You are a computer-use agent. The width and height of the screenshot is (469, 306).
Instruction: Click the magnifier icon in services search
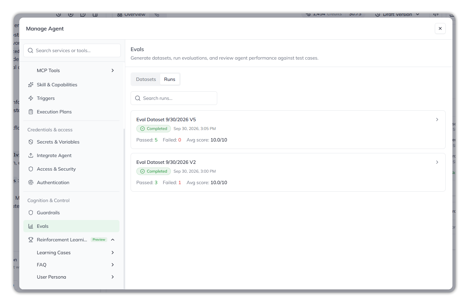[x=30, y=50]
